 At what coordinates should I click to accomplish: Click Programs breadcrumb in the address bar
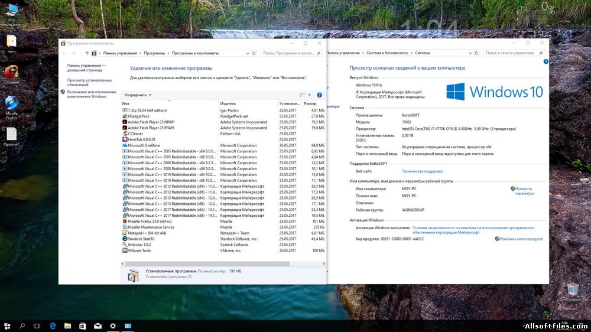coord(154,53)
